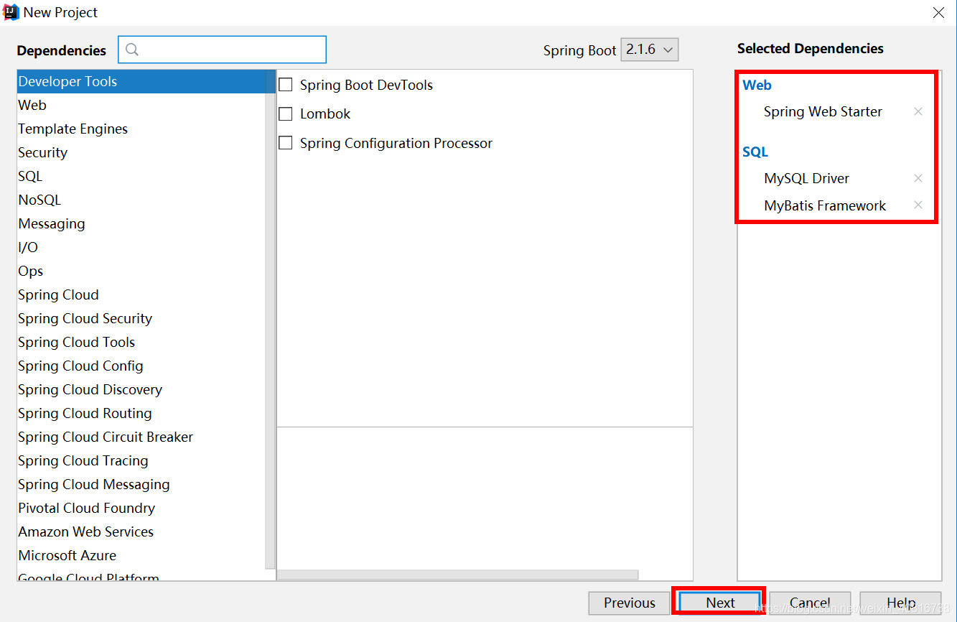Click the category list vertical scrollbar
This screenshot has width=957, height=622.
270,320
